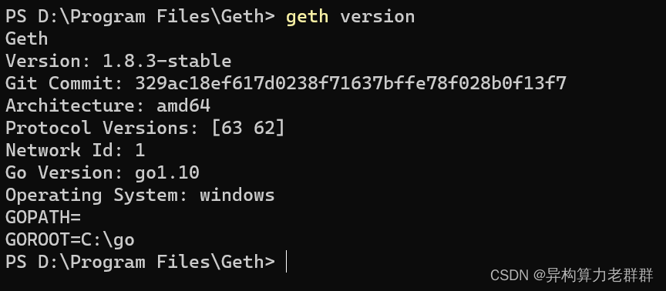Click the standalone Geth output line

[x=26, y=39]
